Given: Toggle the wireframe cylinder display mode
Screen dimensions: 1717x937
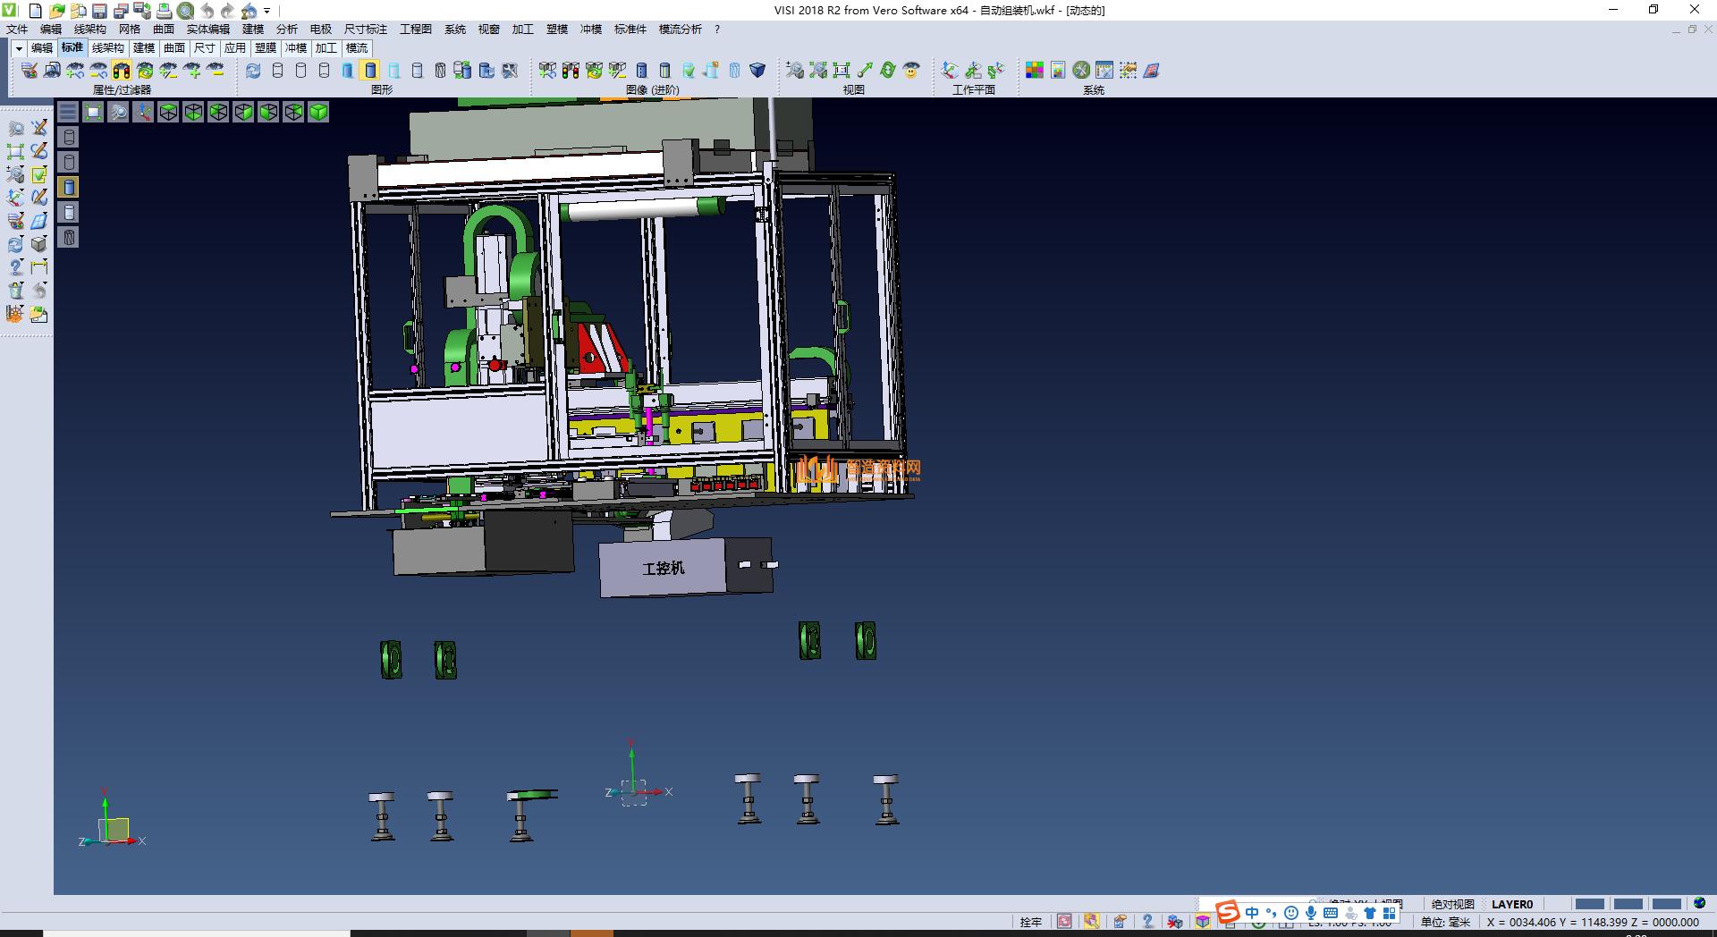Looking at the screenshot, I should (277, 70).
